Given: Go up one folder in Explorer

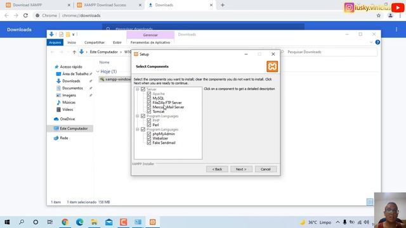Looking at the screenshot, I should coord(74,52).
